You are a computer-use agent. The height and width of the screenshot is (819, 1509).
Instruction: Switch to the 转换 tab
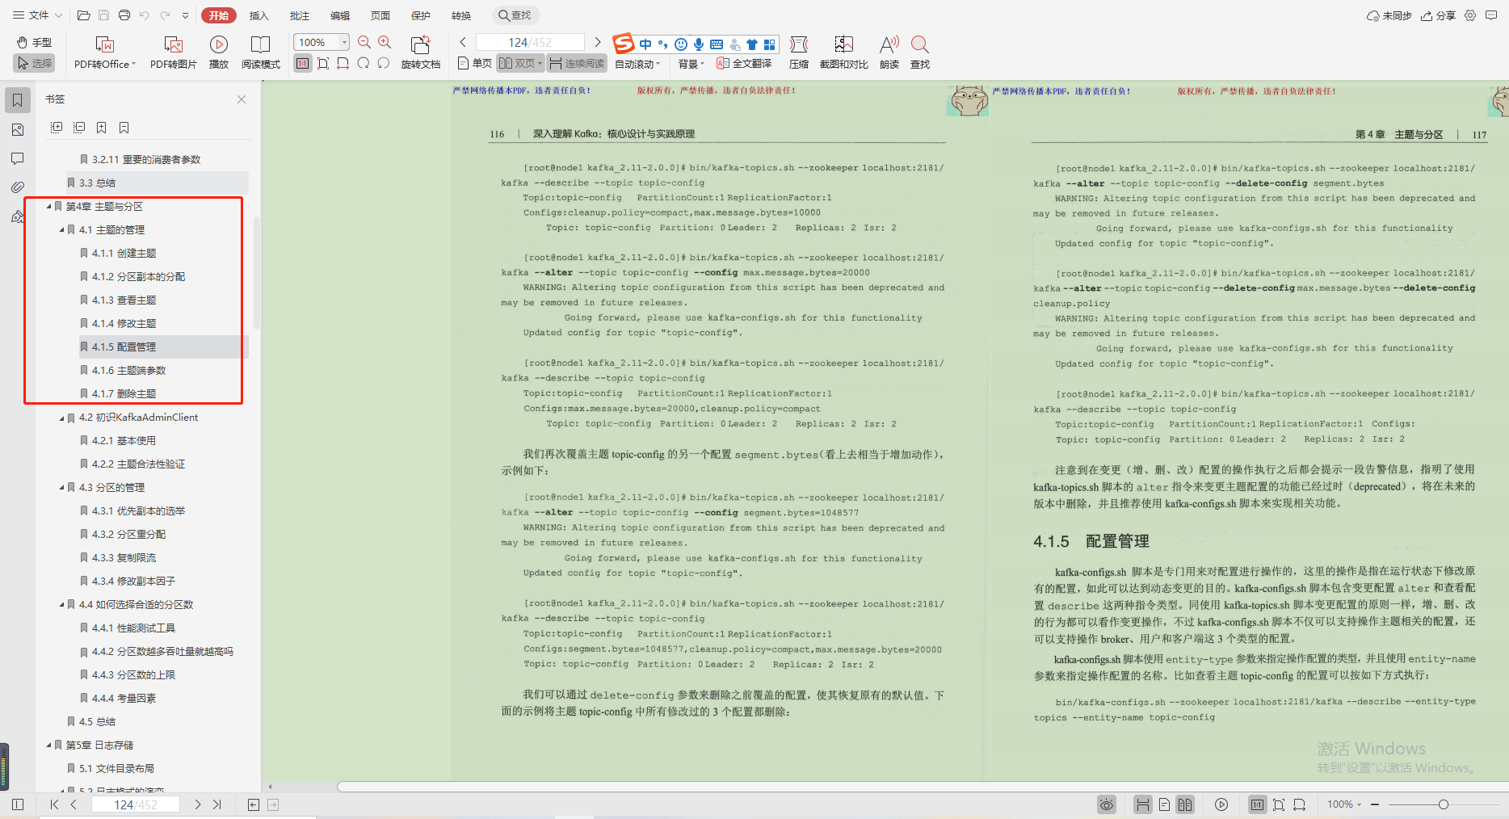(461, 15)
